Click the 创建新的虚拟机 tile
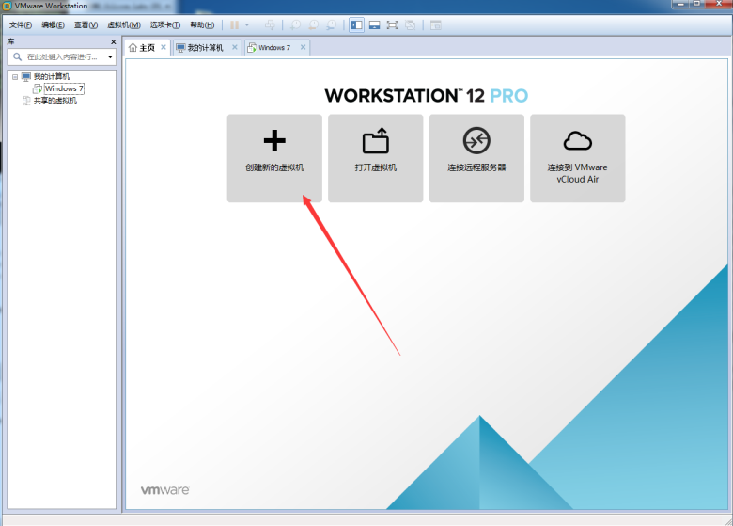The height and width of the screenshot is (526, 733). 274,158
